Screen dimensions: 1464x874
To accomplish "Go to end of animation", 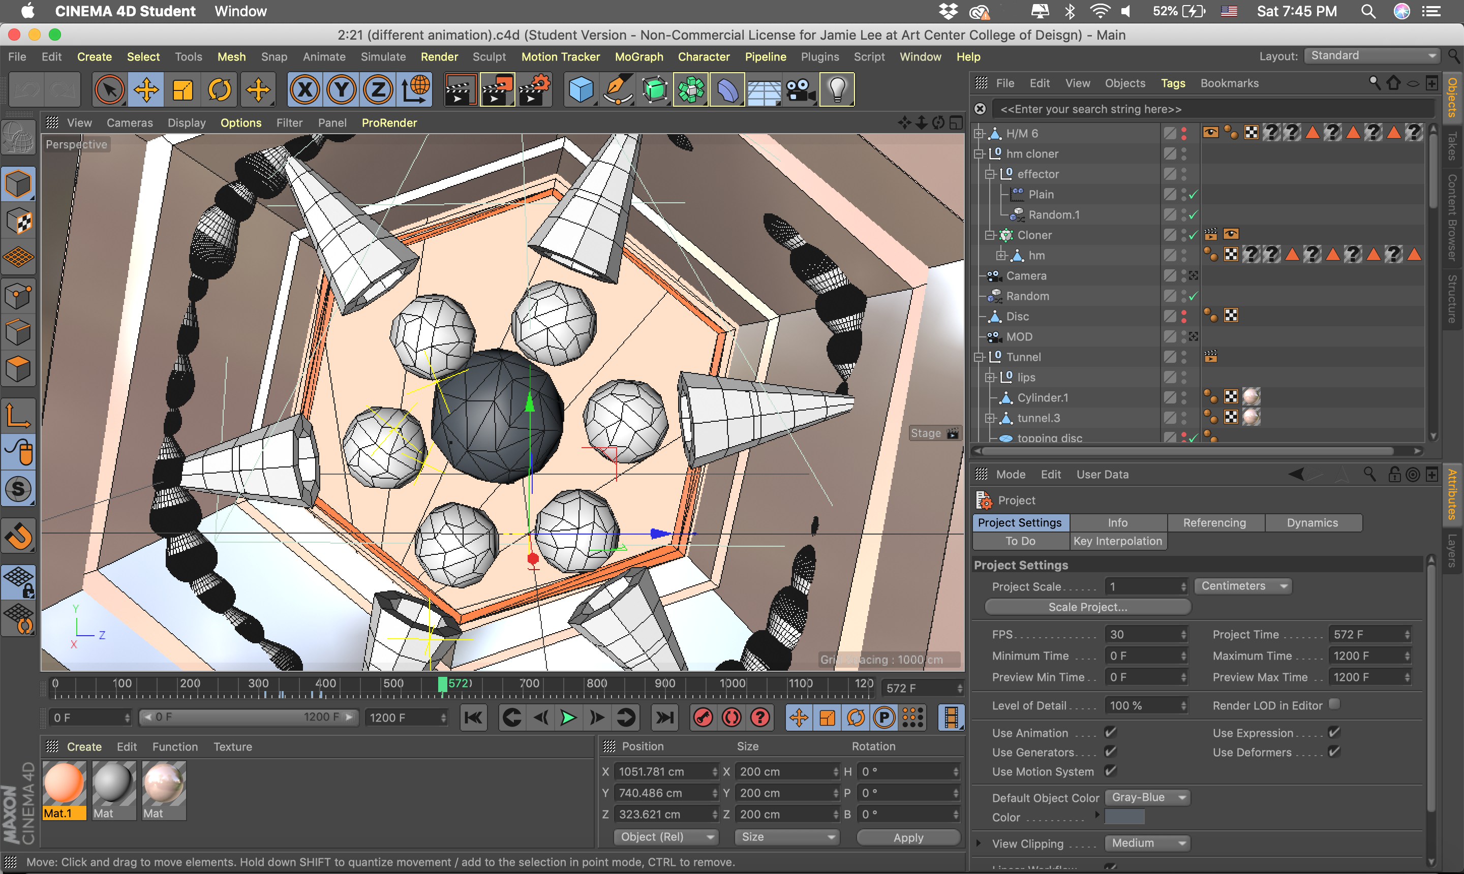I will [664, 717].
